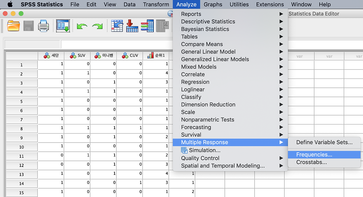Close the open Analyze menu
Screen dimensions: 363x197
point(186,4)
